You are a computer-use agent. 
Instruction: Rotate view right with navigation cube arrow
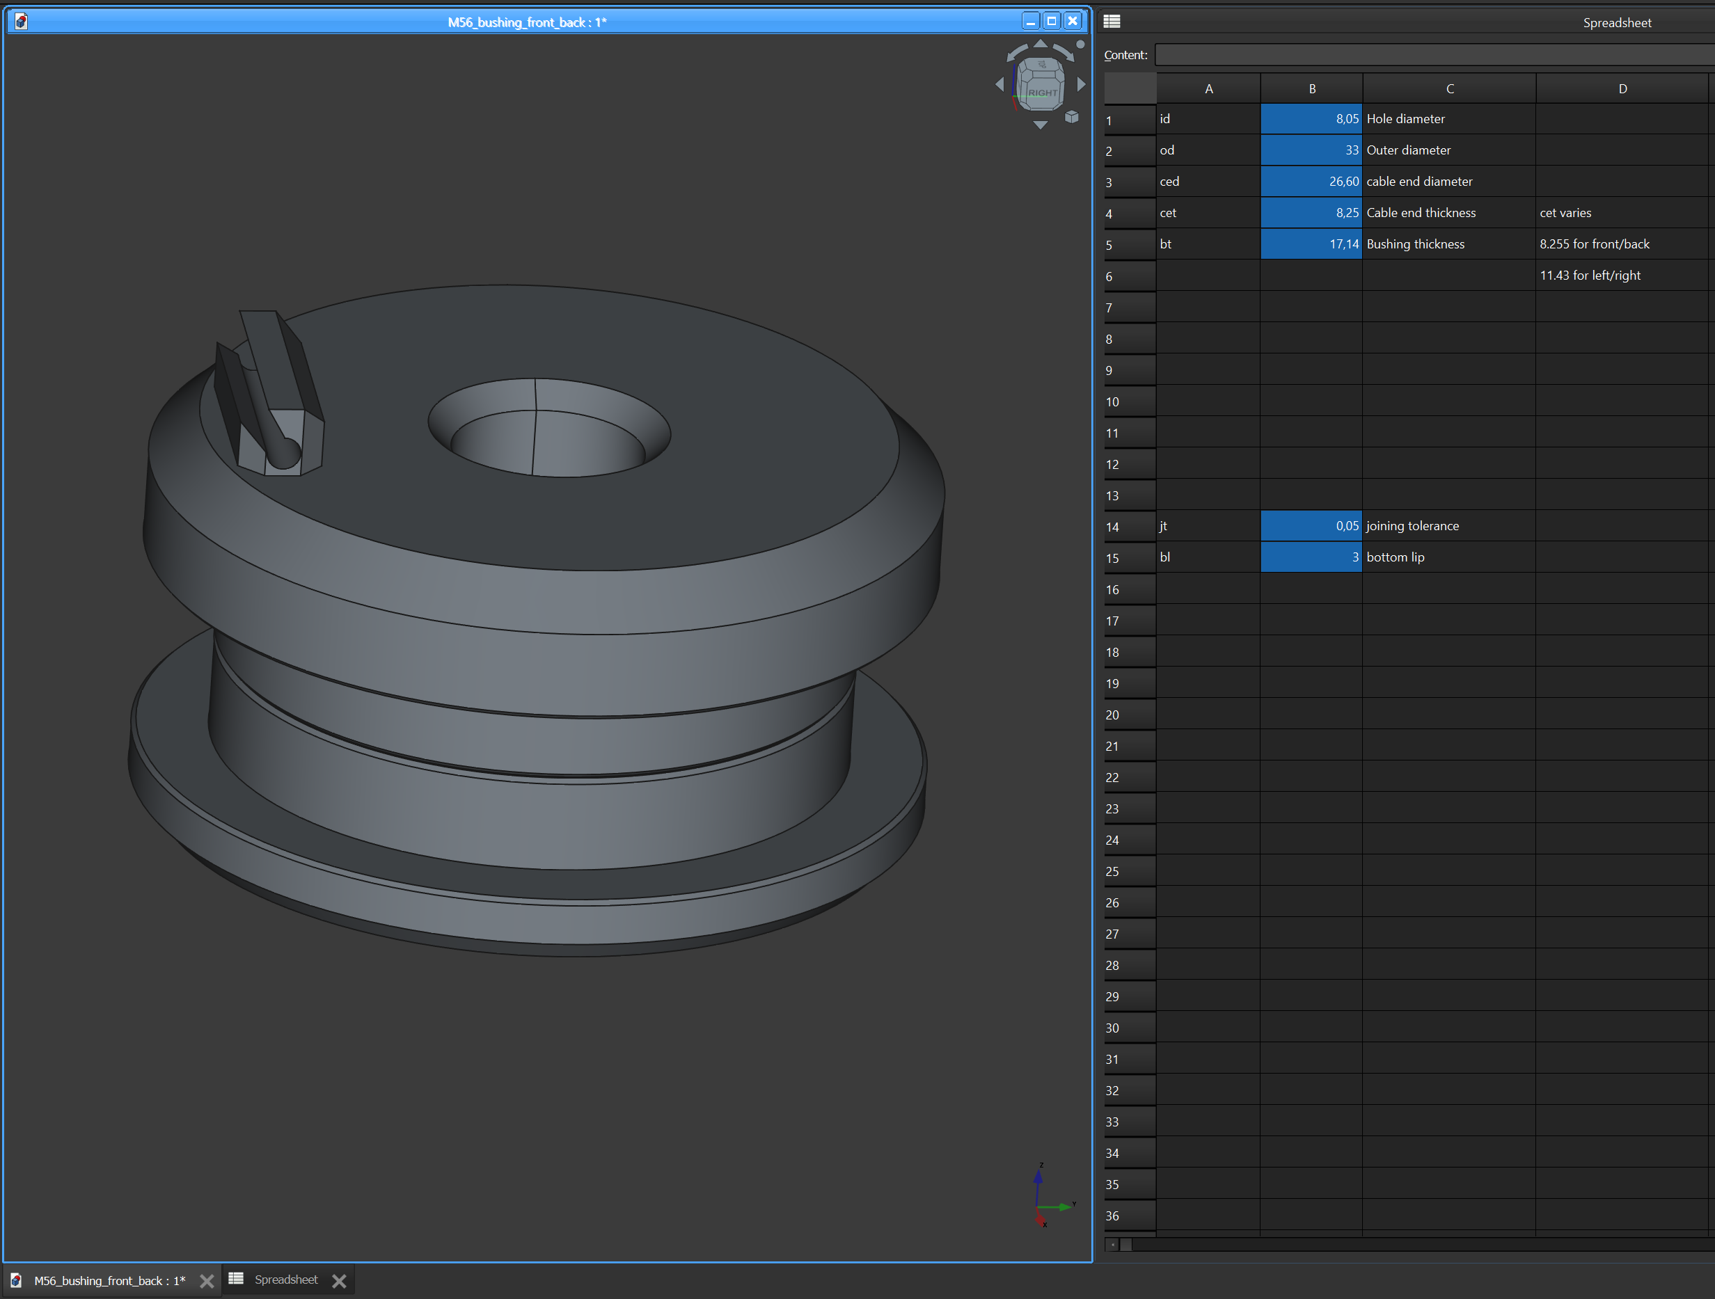(1082, 83)
